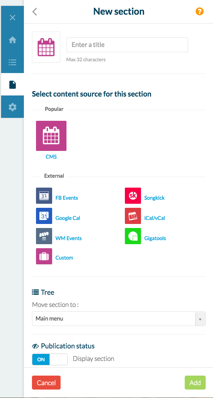Screen dimensions: 213x398
Task: Switch to the list sidebar tab
Action: tap(12, 62)
